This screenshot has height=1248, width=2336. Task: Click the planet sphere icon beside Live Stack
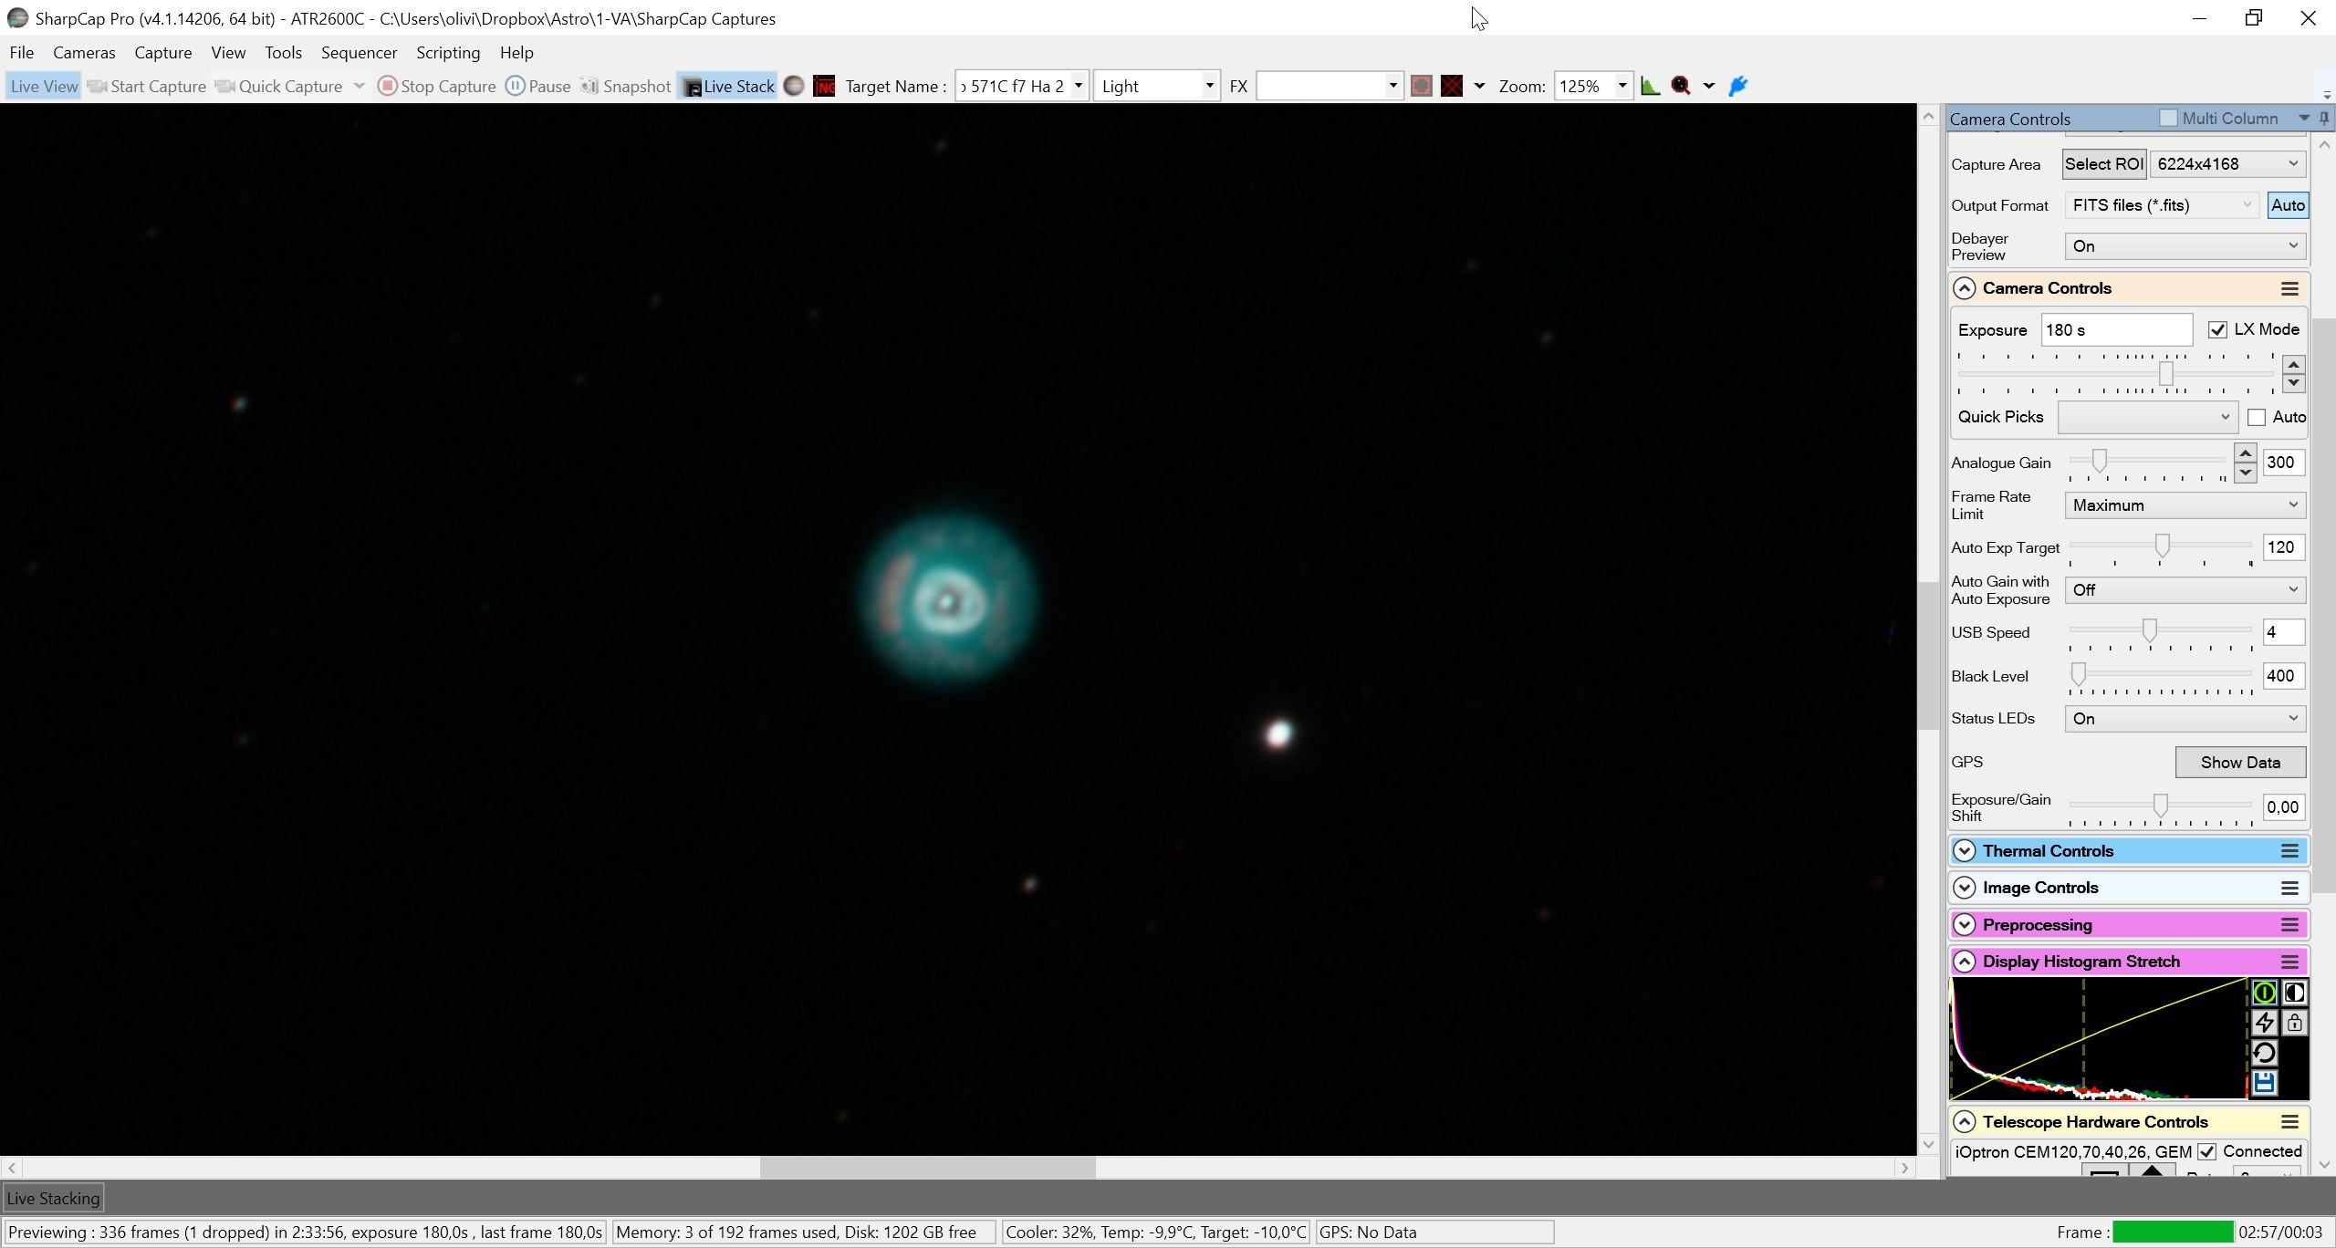tap(794, 86)
